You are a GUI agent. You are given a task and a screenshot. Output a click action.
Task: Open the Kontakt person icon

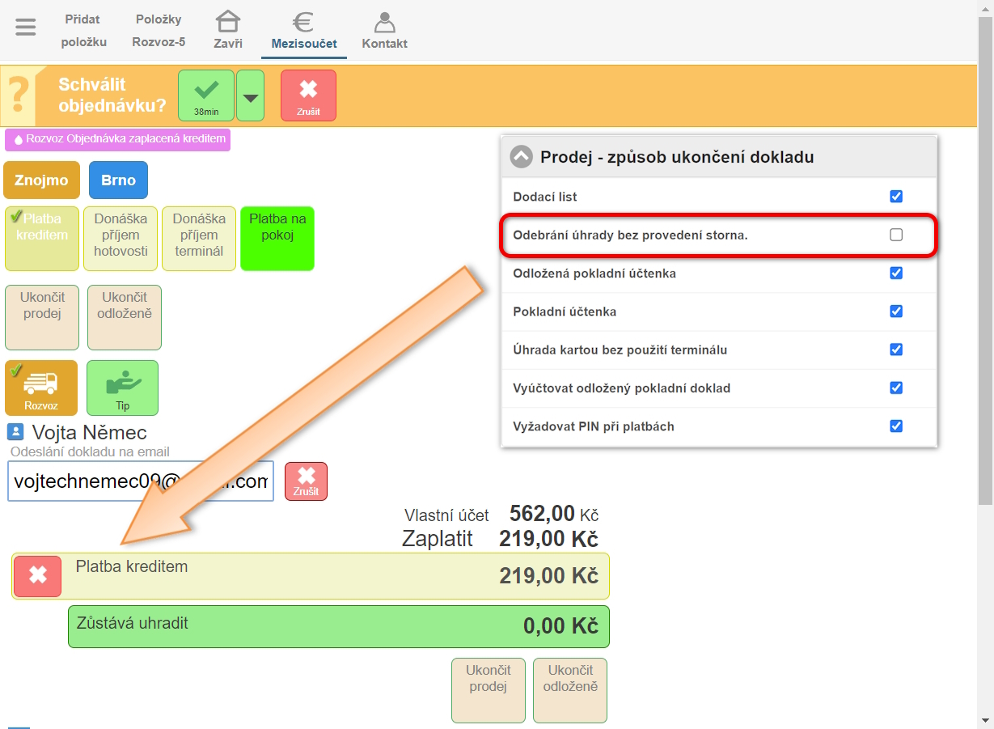[x=384, y=31]
